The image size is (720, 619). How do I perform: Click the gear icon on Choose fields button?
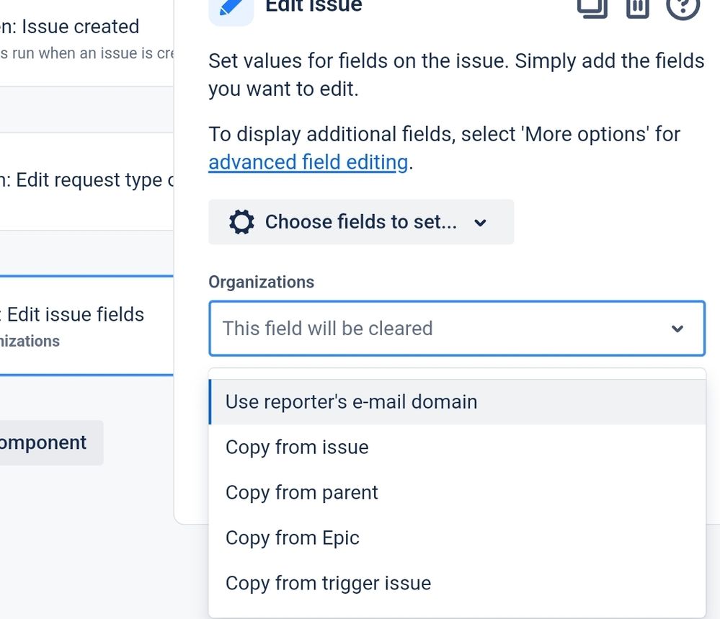(x=241, y=221)
